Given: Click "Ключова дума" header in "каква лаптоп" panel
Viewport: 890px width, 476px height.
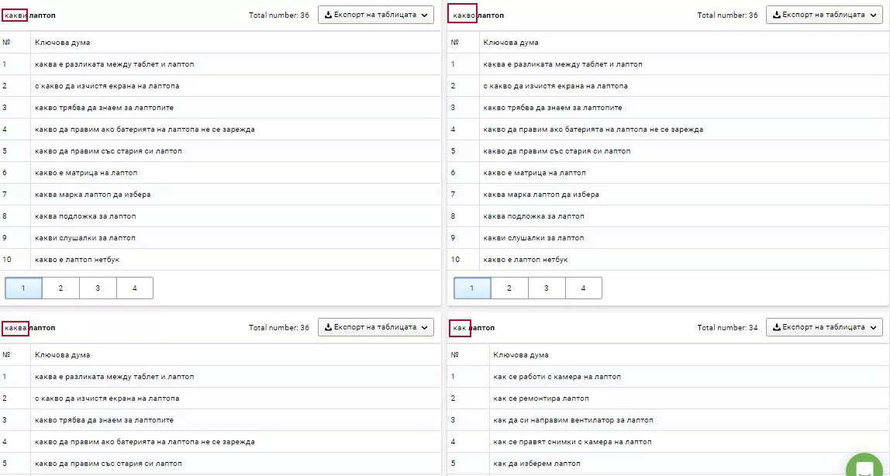Looking at the screenshot, I should click(63, 355).
